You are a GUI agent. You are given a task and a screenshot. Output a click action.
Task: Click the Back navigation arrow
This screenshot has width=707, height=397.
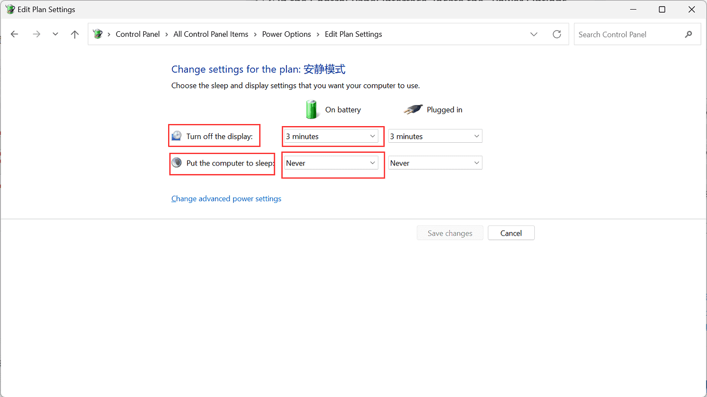click(x=15, y=34)
